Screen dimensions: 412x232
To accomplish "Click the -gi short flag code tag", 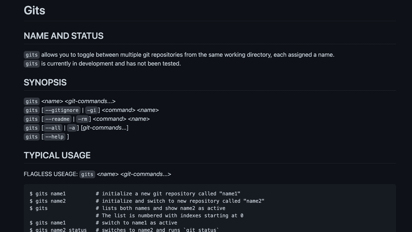I will click(x=91, y=110).
